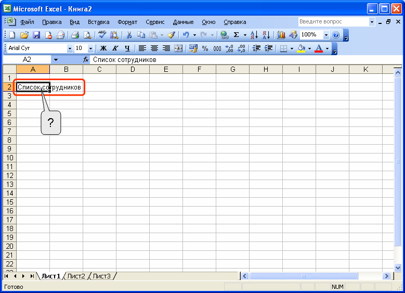Toggle align left
The image size is (405, 293).
[x=142, y=48]
